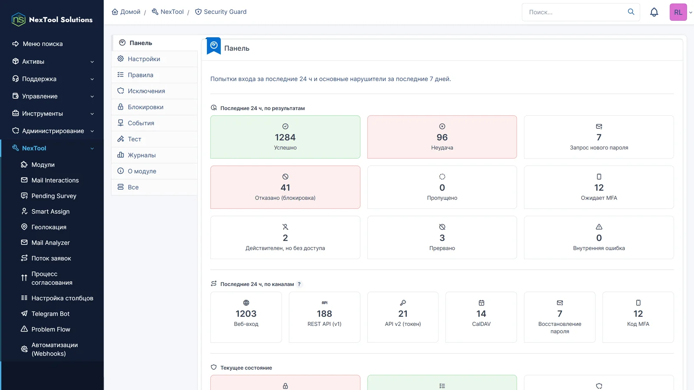
Task: Open the 96 Неудача result card
Action: click(442, 137)
